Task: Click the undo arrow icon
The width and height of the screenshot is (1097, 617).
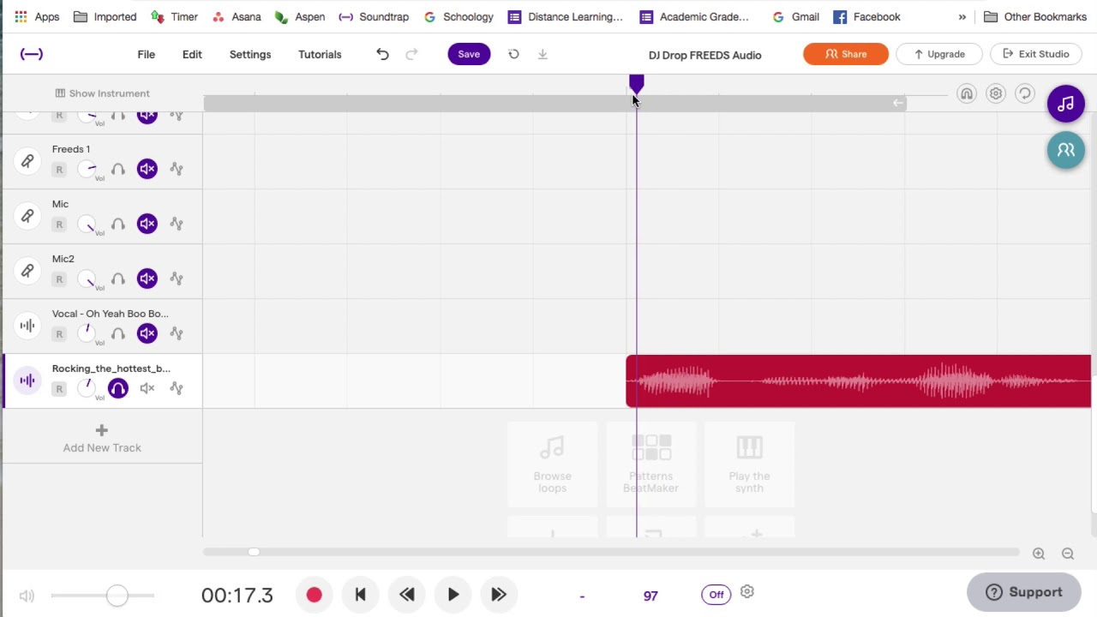Action: coord(382,54)
